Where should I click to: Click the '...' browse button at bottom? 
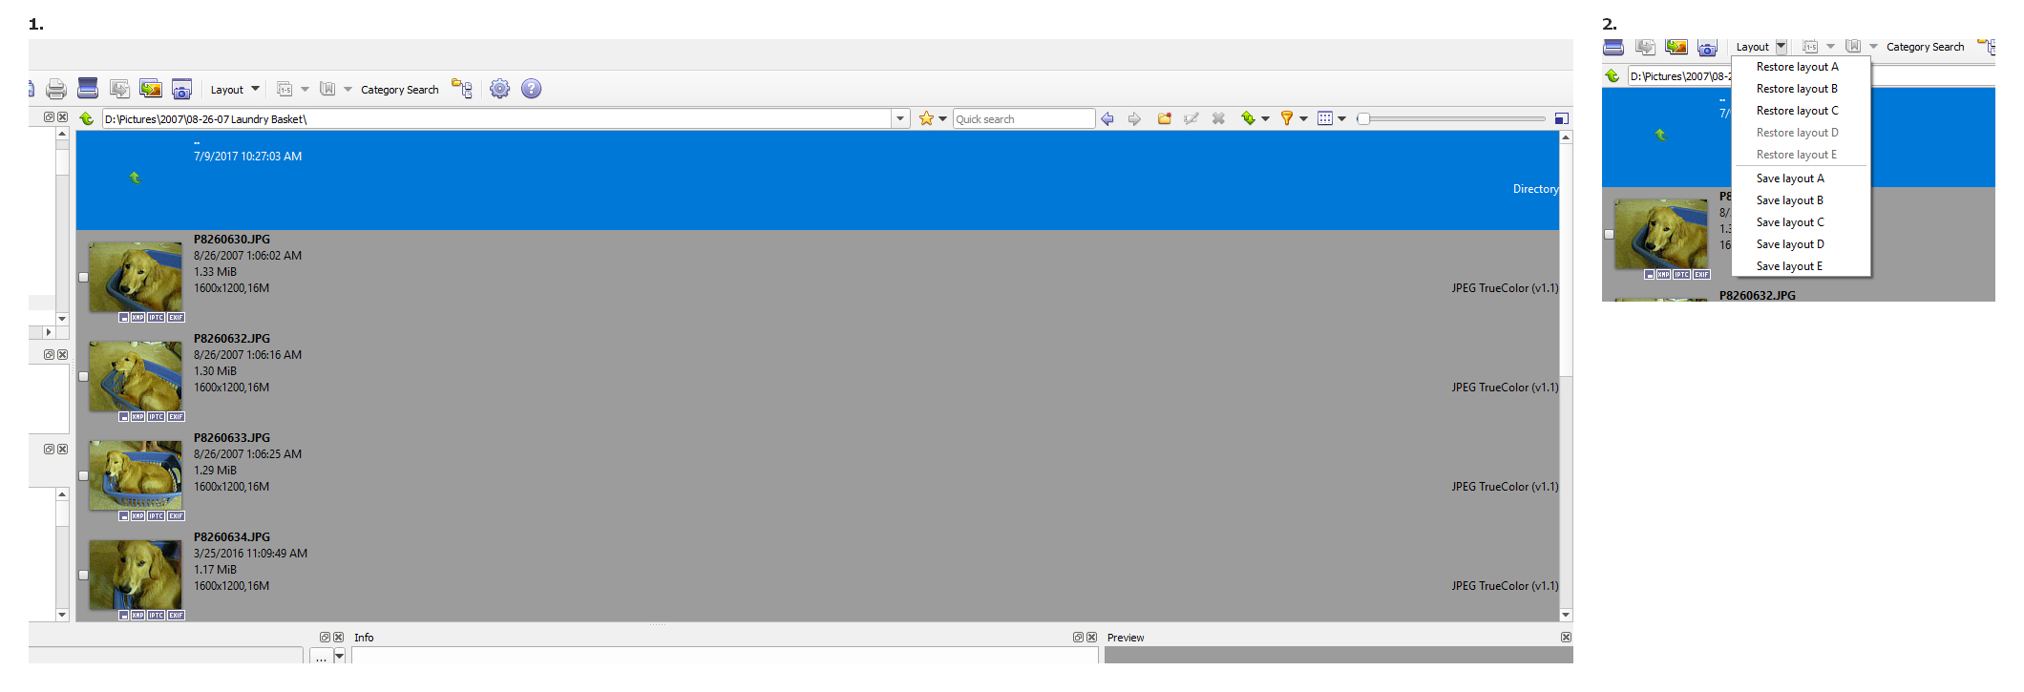[321, 656]
